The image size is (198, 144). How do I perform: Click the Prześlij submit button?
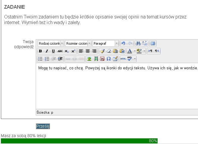click(43, 126)
